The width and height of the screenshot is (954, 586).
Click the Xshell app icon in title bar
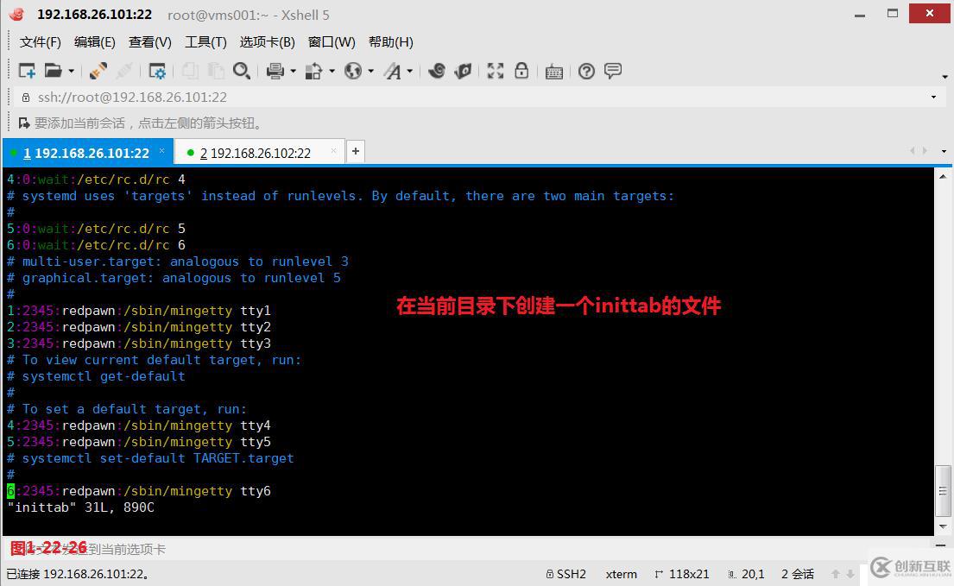17,14
